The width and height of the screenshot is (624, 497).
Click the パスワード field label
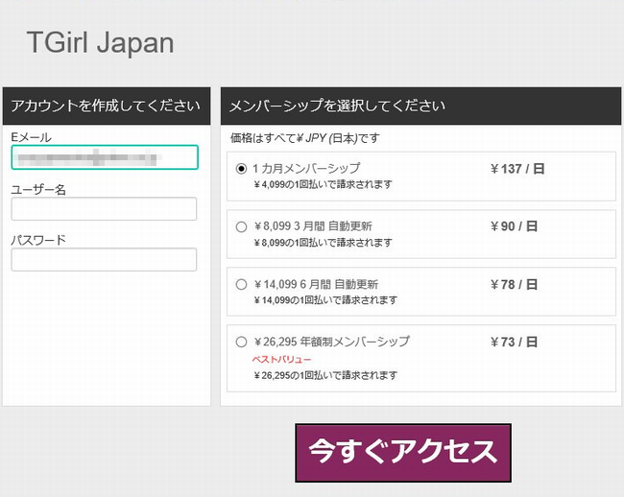coord(38,240)
